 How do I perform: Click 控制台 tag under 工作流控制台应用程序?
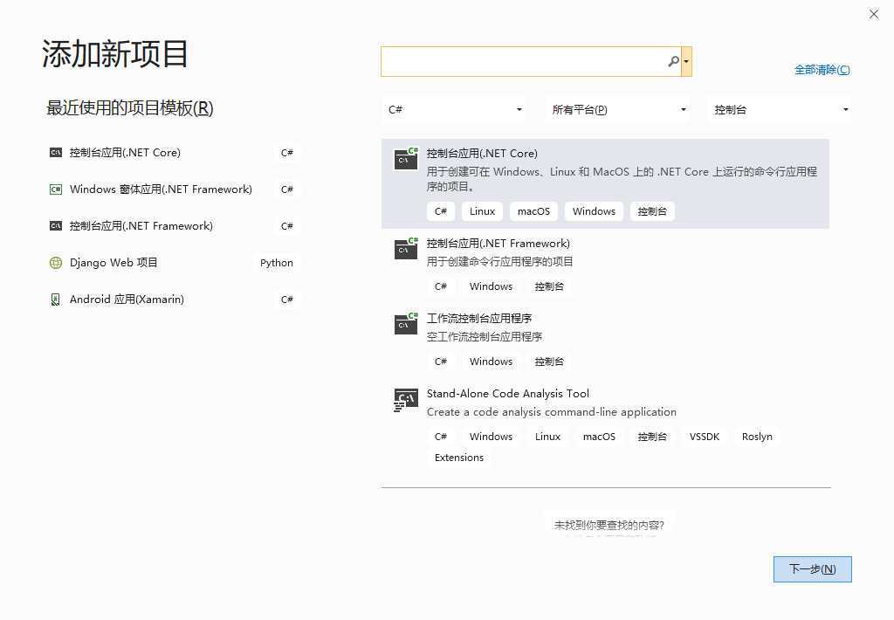549,362
